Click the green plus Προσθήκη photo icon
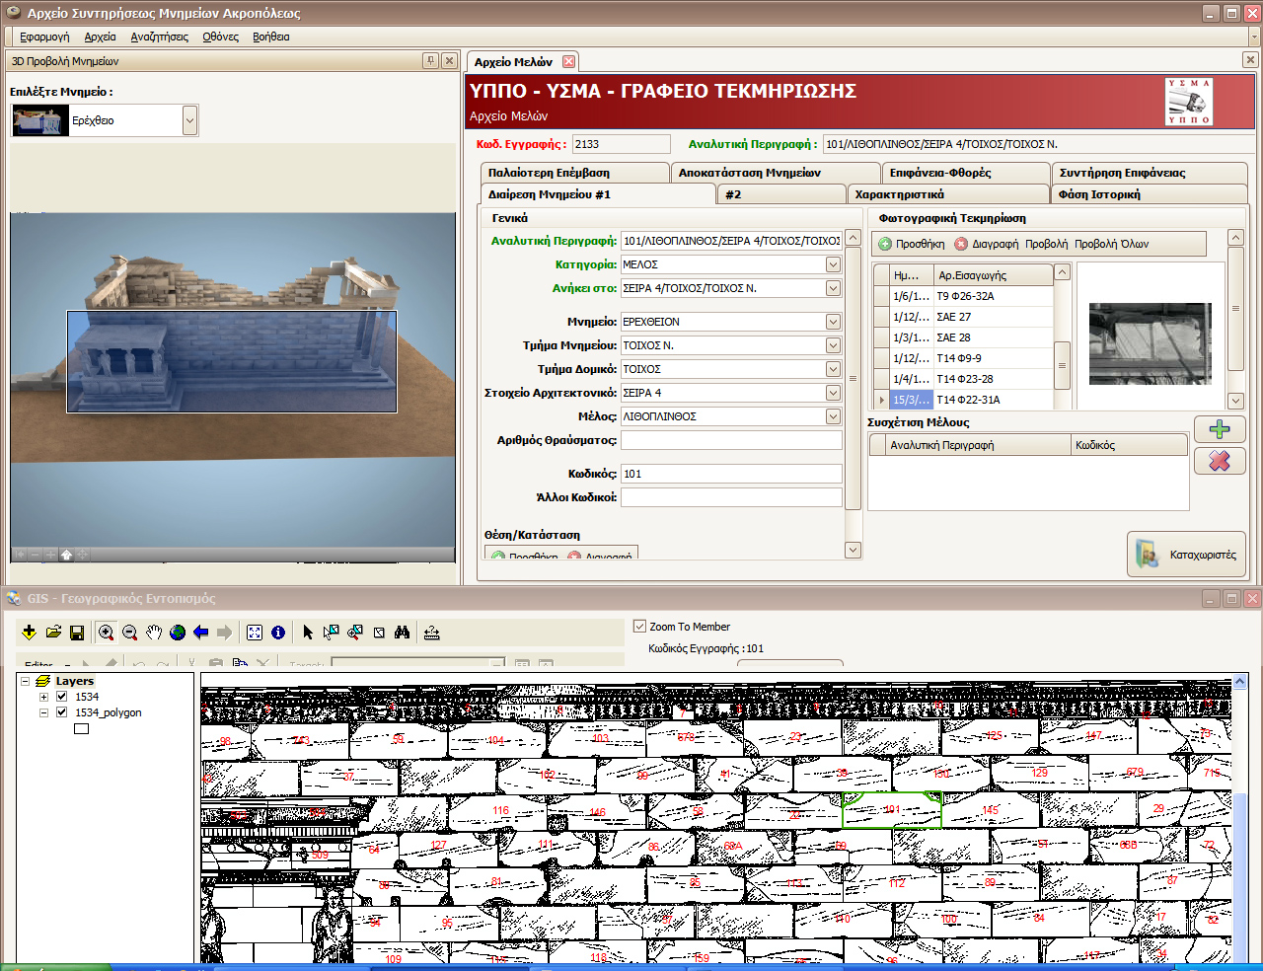 tap(885, 244)
